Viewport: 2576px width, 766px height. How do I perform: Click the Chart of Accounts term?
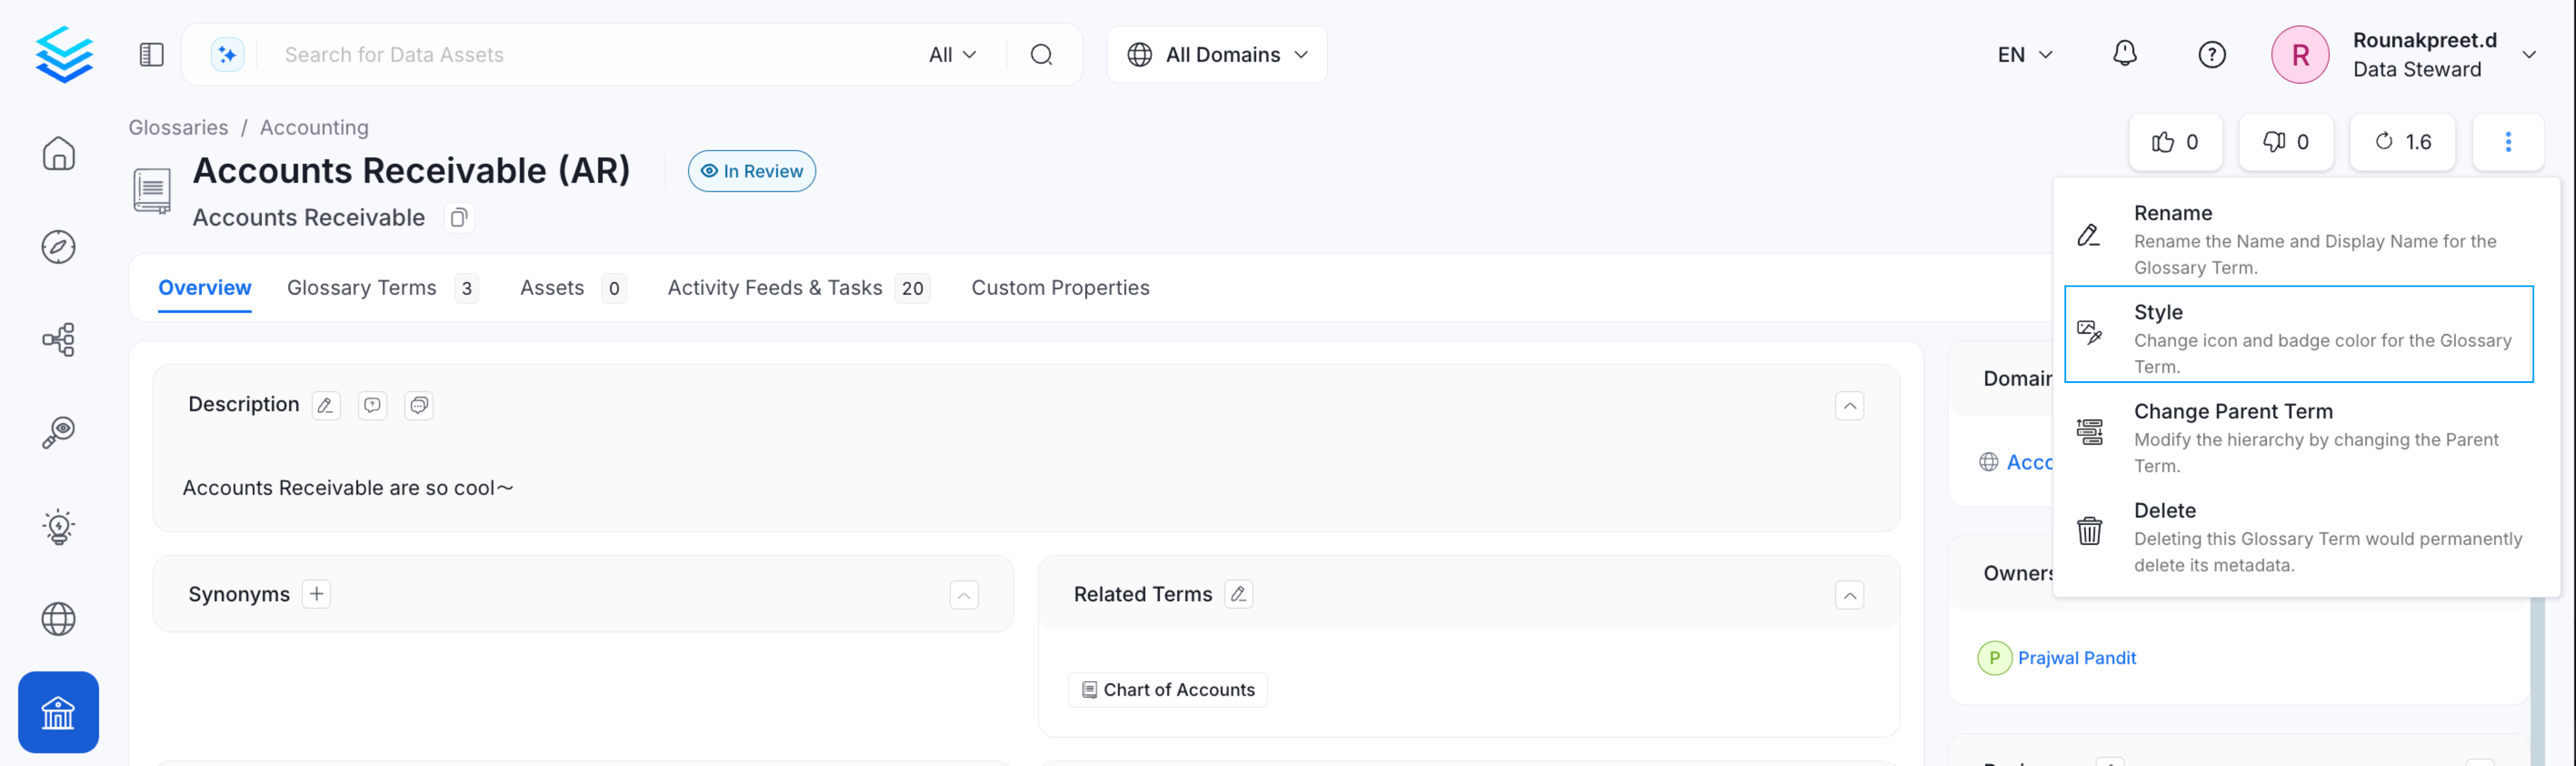point(1168,690)
